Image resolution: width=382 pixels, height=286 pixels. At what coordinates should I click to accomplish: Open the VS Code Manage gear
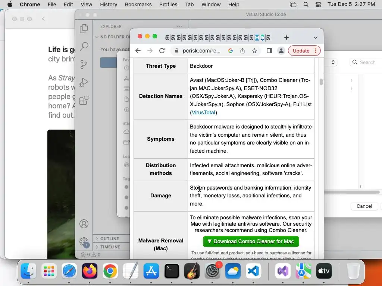click(84, 242)
